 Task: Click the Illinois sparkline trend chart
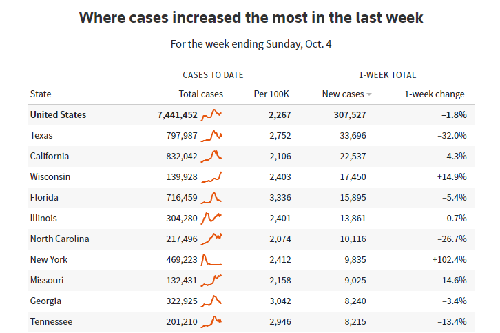(211, 218)
